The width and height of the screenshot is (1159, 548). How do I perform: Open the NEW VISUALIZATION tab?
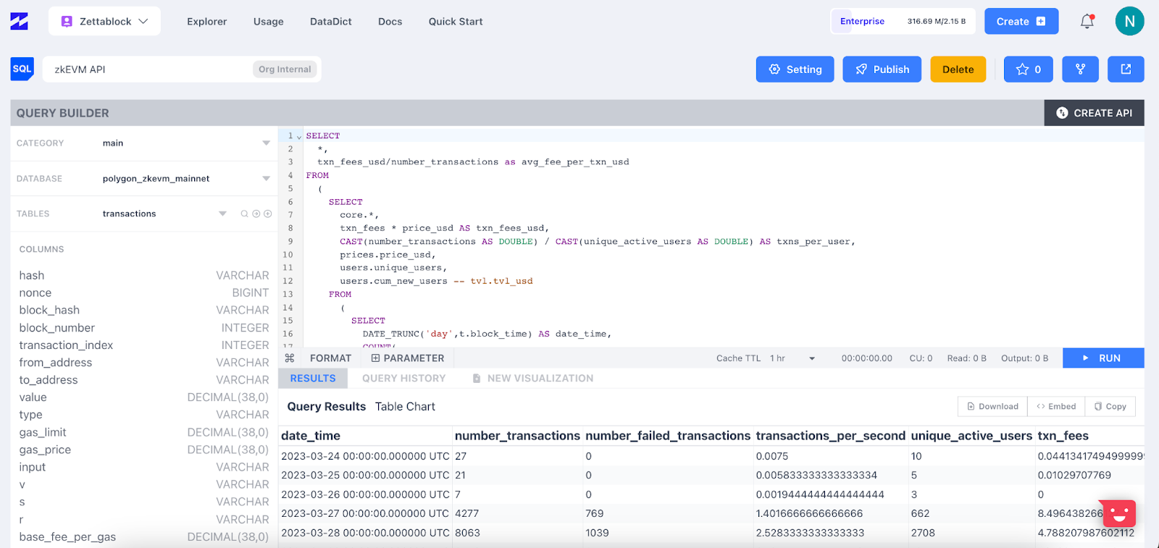[532, 379]
